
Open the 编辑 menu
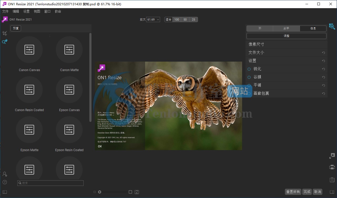point(16,11)
